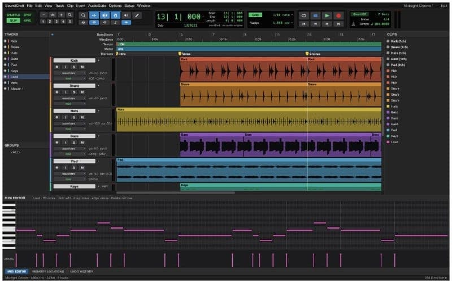Select Slip edit mode
452x283 pixels.
13,20
